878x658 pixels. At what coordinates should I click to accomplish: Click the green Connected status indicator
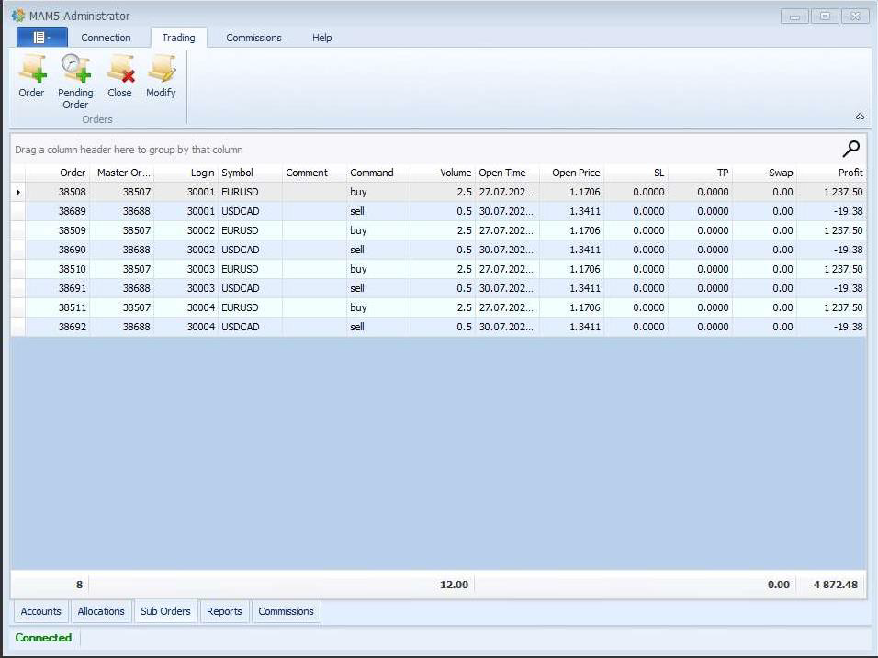(44, 638)
